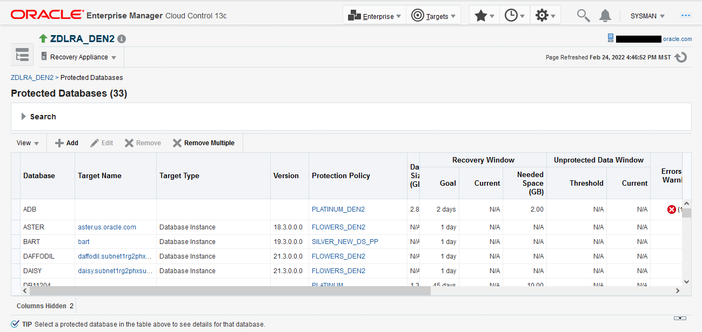Click the table's horizontal scrollbar
Viewport: 702px width, 332px height.
point(230,290)
